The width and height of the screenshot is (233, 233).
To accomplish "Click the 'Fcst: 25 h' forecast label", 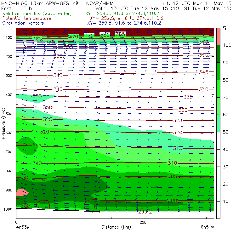I will coord(16,8).
